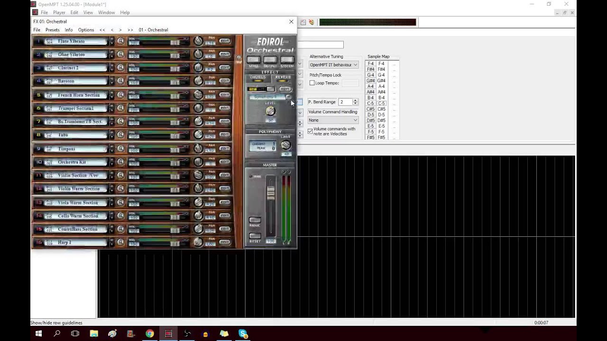Open instrument search for Clarinet 2
The image size is (607, 341).
(120, 68)
